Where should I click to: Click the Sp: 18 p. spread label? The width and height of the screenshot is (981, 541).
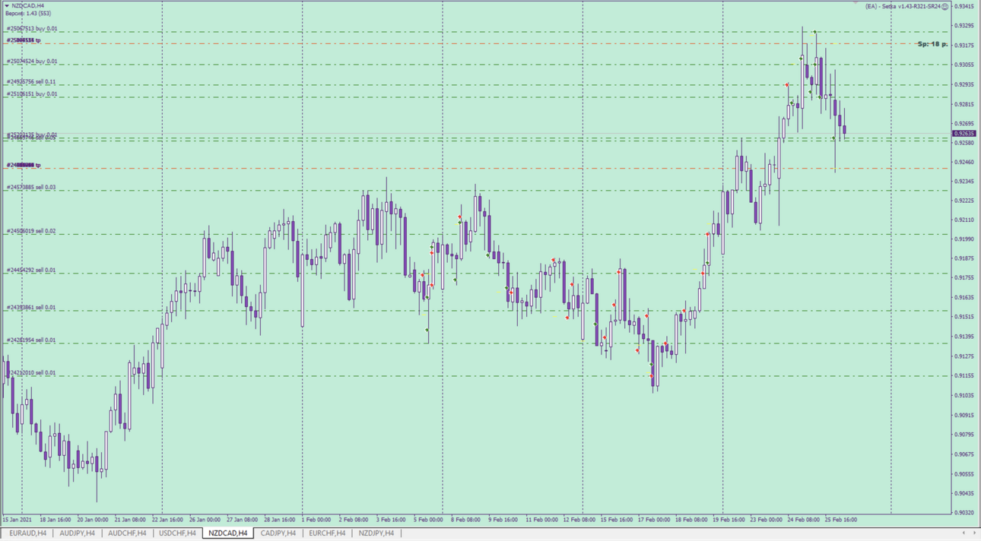pyautogui.click(x=932, y=44)
